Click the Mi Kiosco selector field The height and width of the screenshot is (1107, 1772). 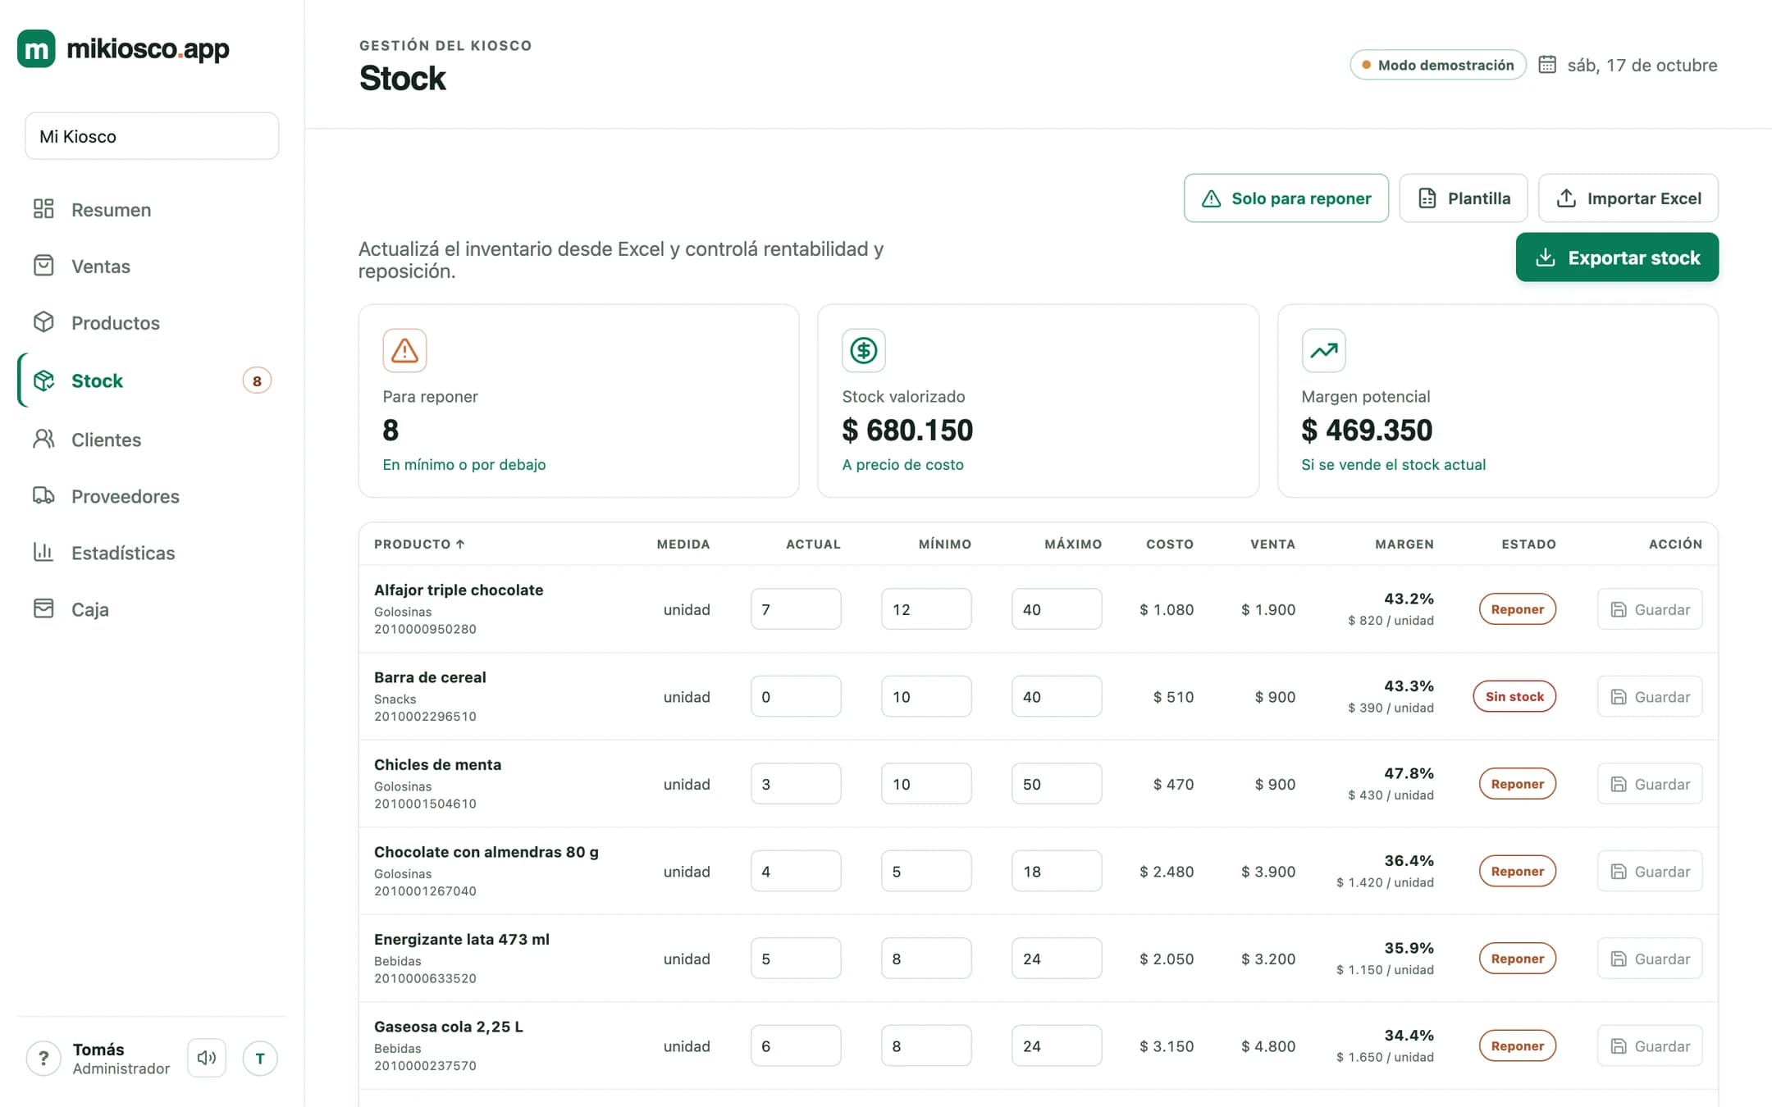pos(152,136)
